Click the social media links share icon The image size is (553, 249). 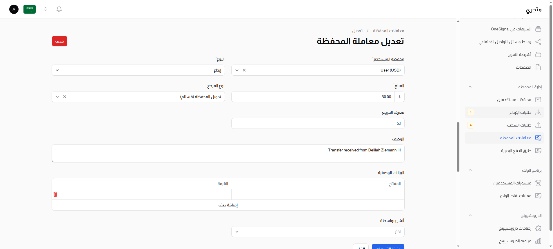pos(538,42)
